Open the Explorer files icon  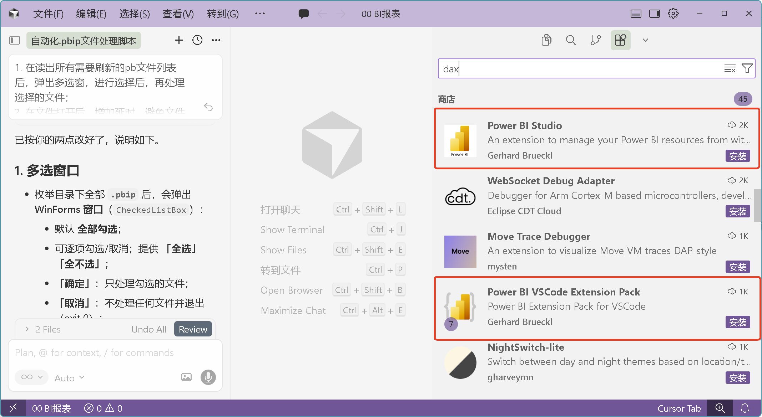coord(546,40)
